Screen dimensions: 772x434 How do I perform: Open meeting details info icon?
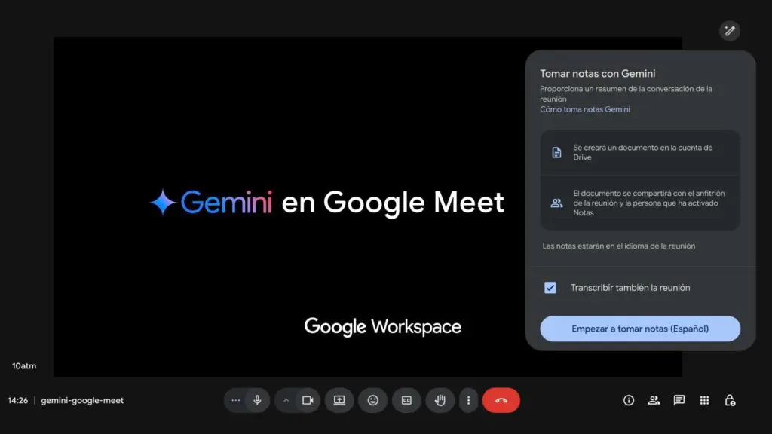click(x=629, y=400)
